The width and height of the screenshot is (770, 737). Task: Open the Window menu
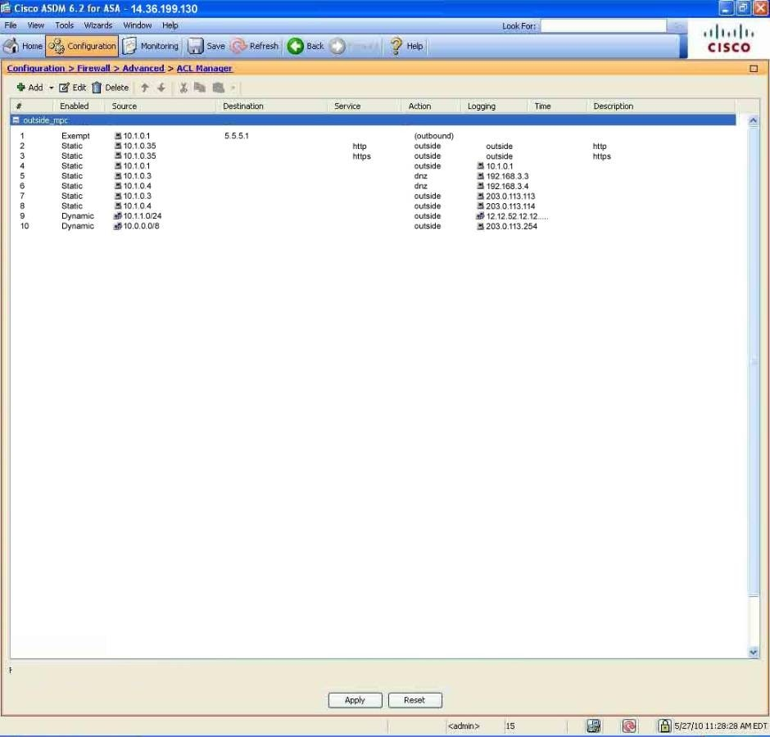137,25
